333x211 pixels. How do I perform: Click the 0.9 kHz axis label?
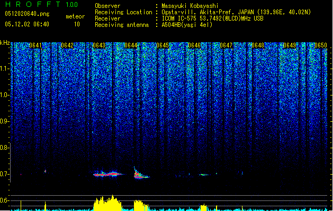[x=4, y=121]
